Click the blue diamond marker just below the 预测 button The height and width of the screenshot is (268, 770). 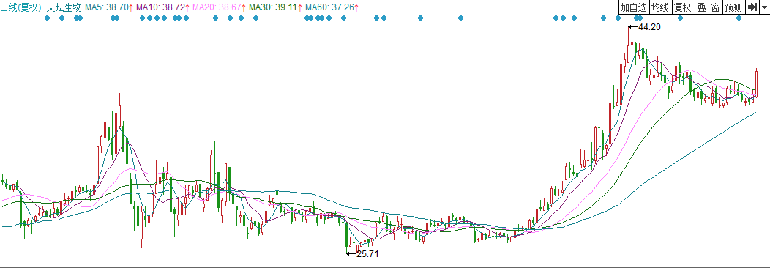tap(739, 18)
